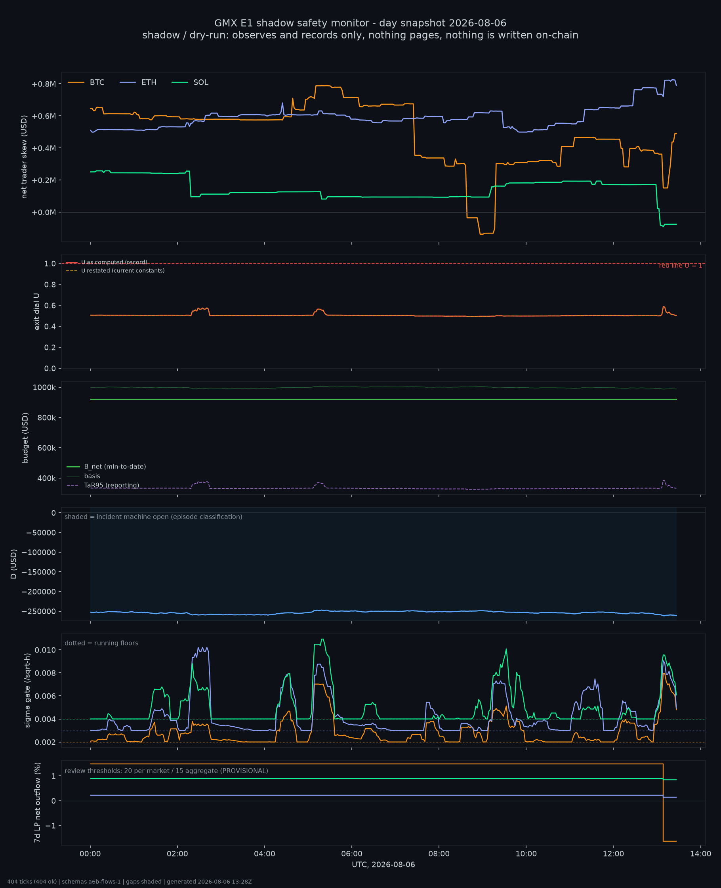This screenshot has height=888, width=721.
Task: Click the 0.008 sigma gate tick label
Action: point(46,673)
